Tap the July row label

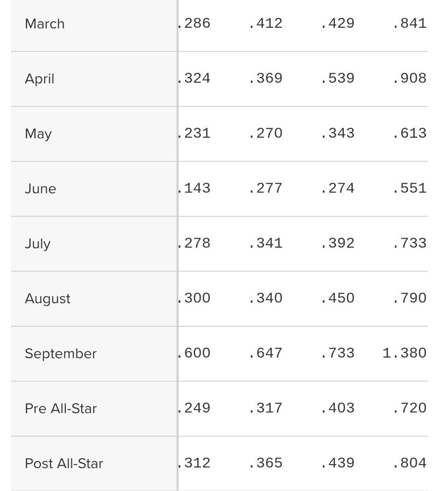(x=38, y=244)
